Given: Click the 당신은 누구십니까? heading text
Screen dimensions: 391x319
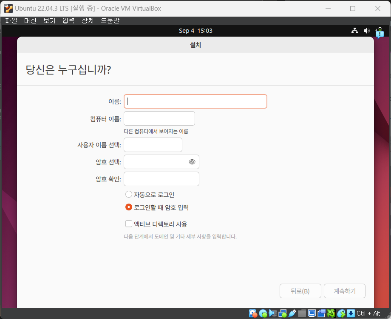Looking at the screenshot, I should click(x=68, y=70).
